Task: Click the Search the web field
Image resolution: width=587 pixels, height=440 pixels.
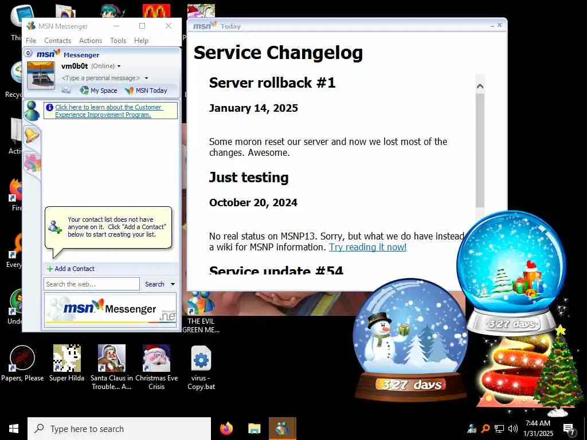Action: click(x=91, y=284)
